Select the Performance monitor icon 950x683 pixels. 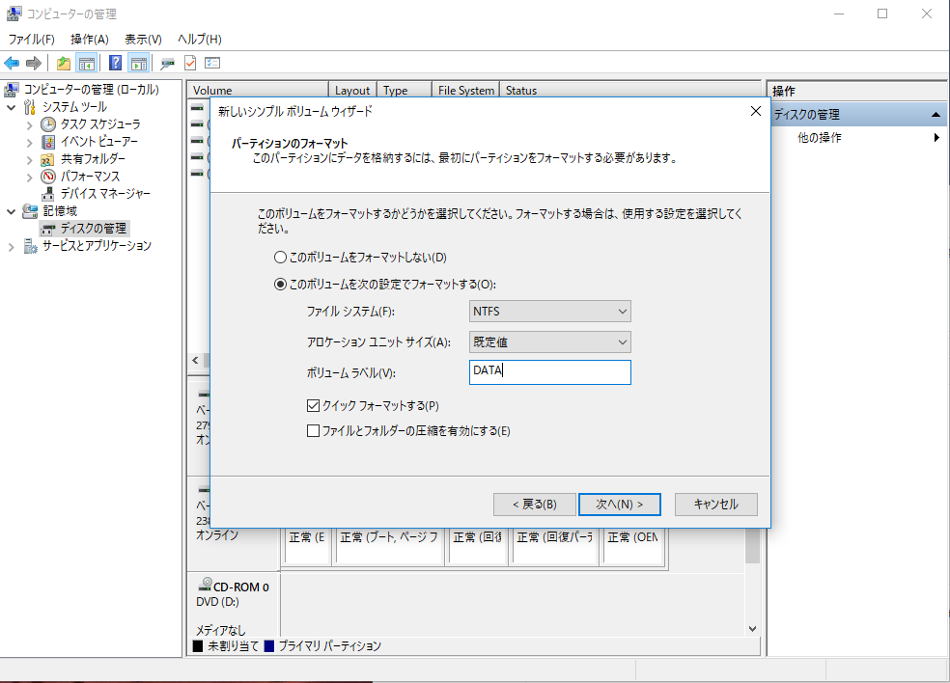(x=48, y=177)
